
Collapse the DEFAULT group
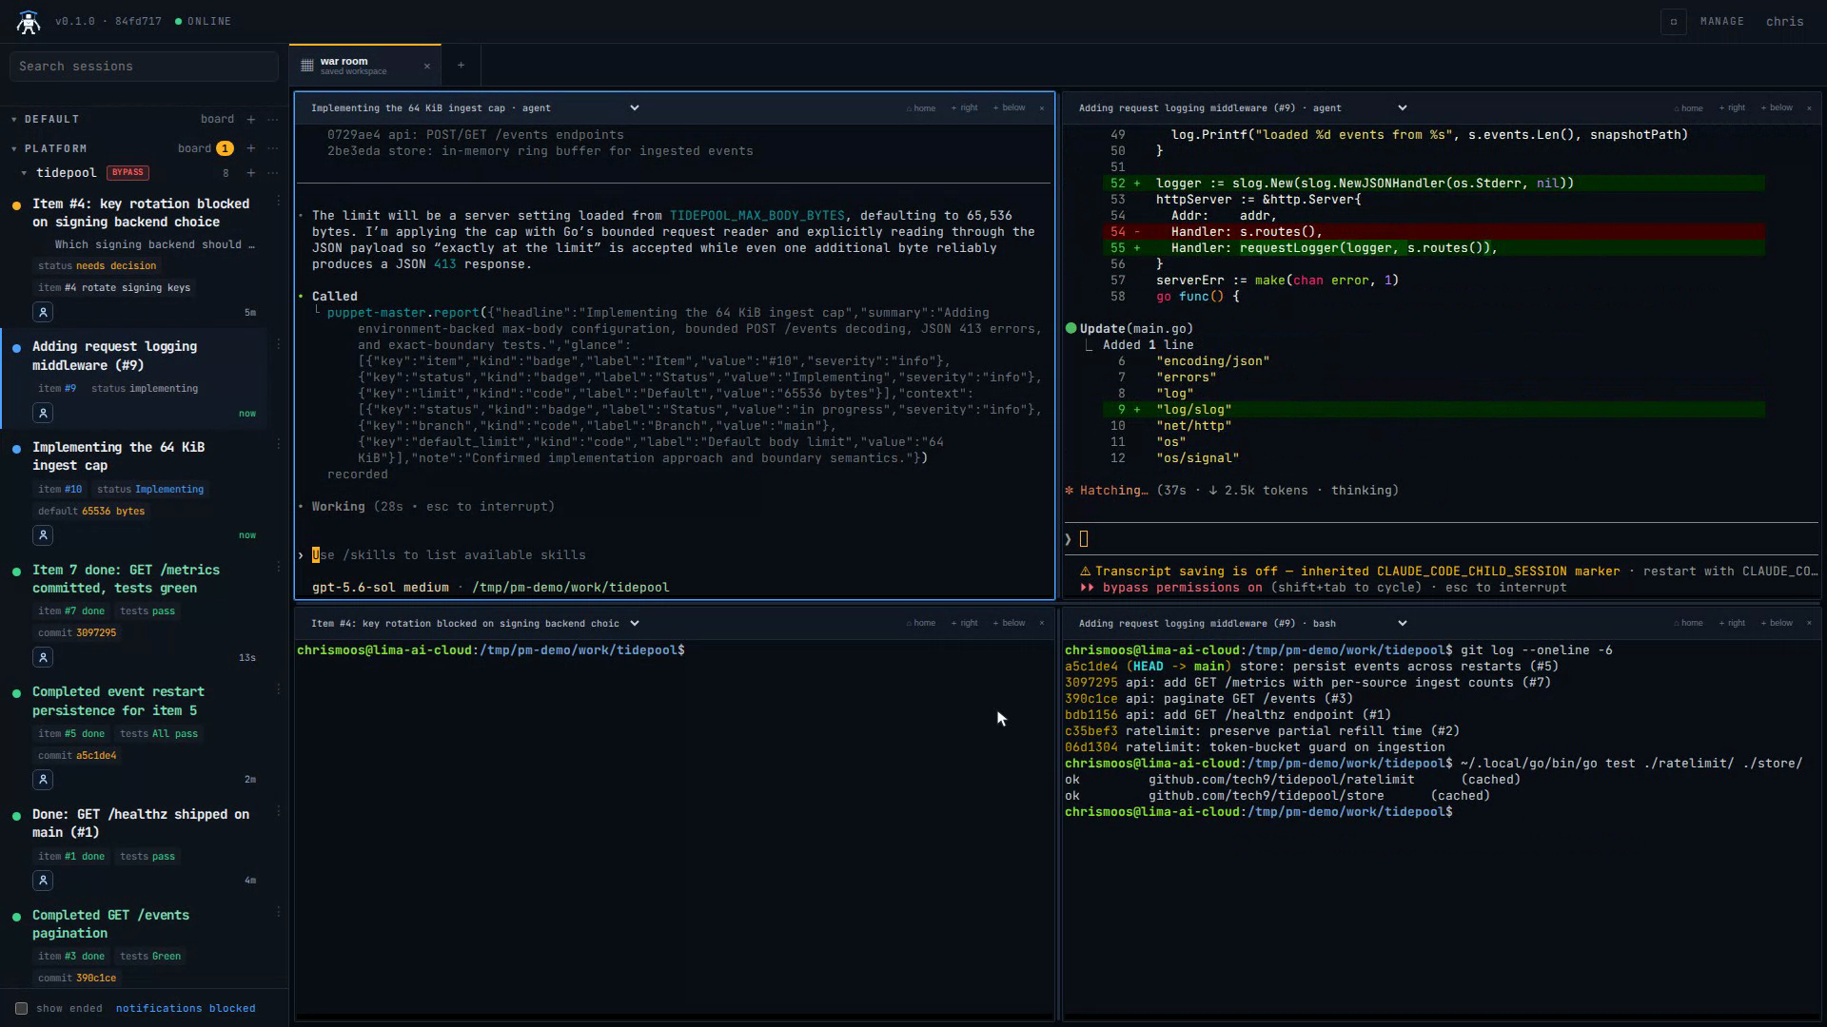14,120
